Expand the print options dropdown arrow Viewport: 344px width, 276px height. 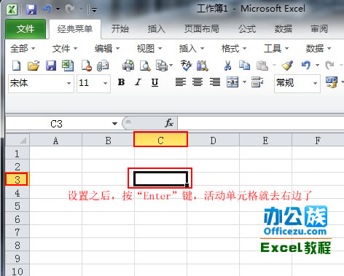point(171,66)
